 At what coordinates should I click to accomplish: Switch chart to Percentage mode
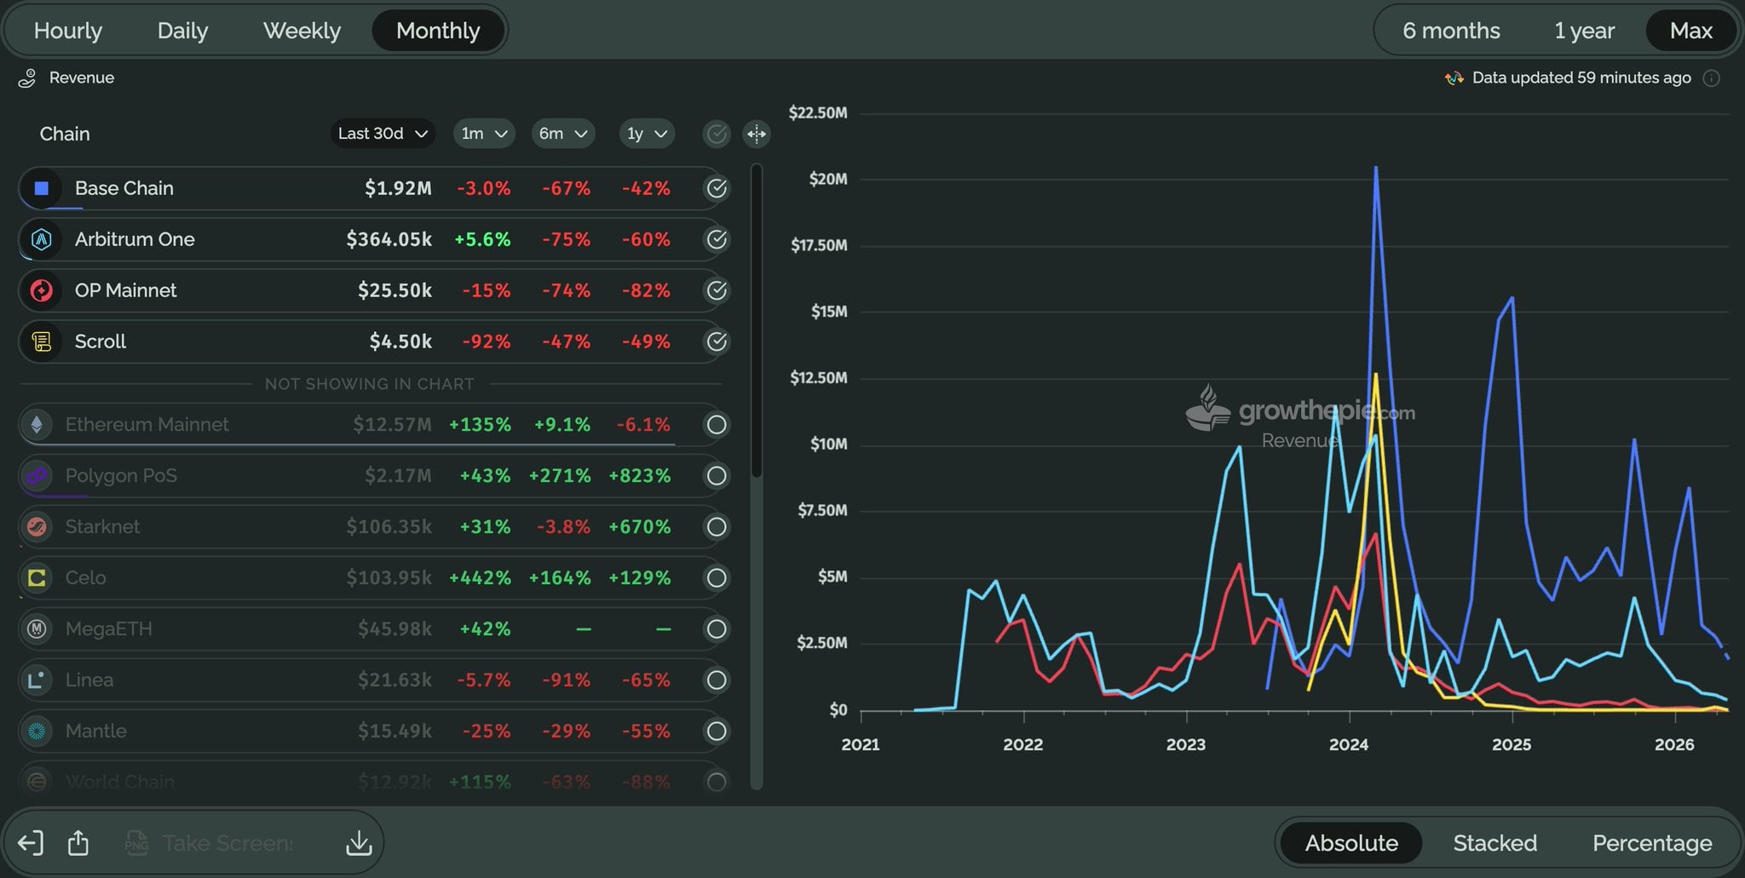point(1652,843)
